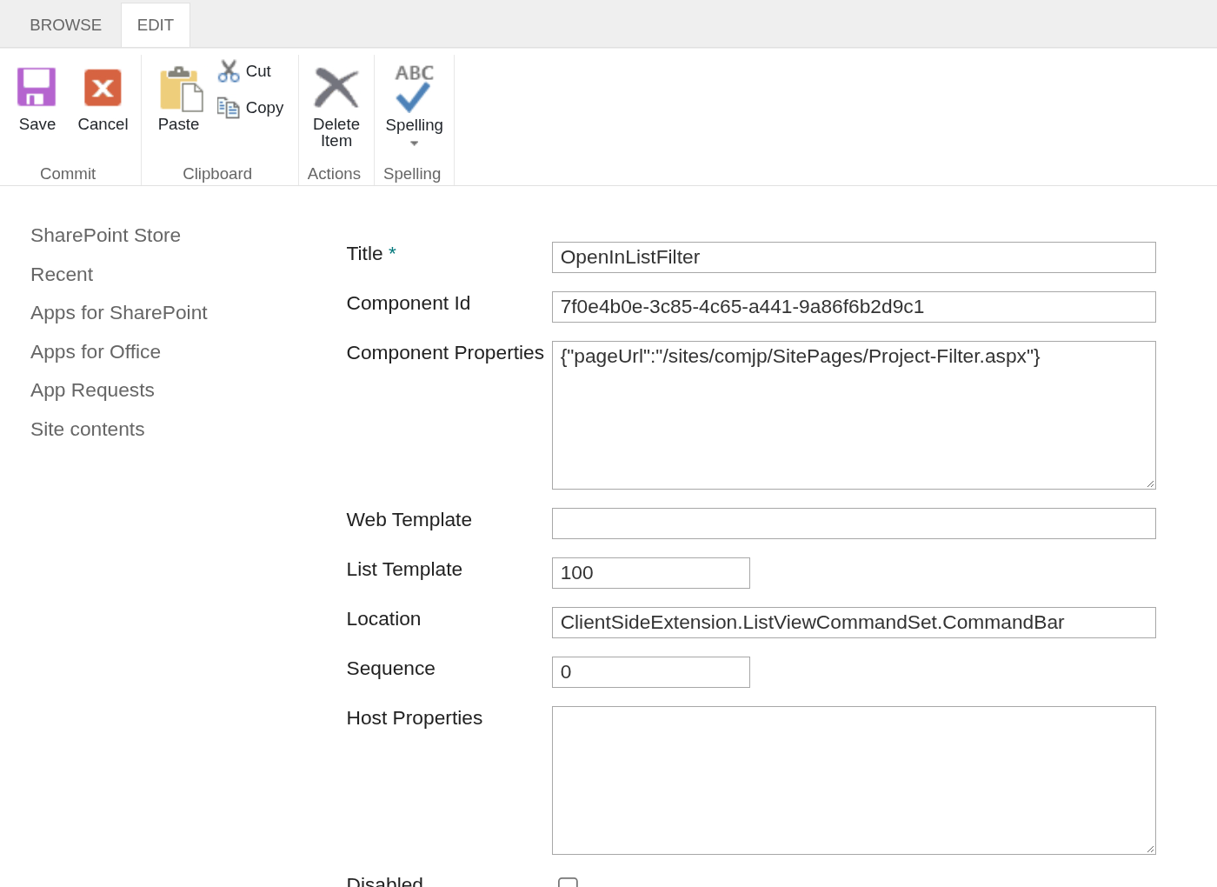Expand the Spelling dropdown arrow
This screenshot has width=1217, height=887.
pyautogui.click(x=415, y=143)
